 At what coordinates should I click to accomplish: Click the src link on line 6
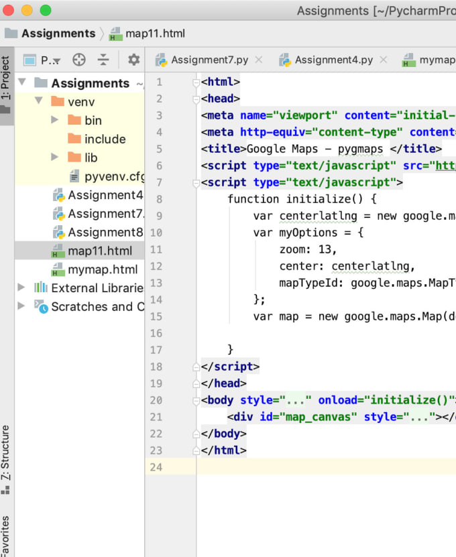(x=446, y=166)
